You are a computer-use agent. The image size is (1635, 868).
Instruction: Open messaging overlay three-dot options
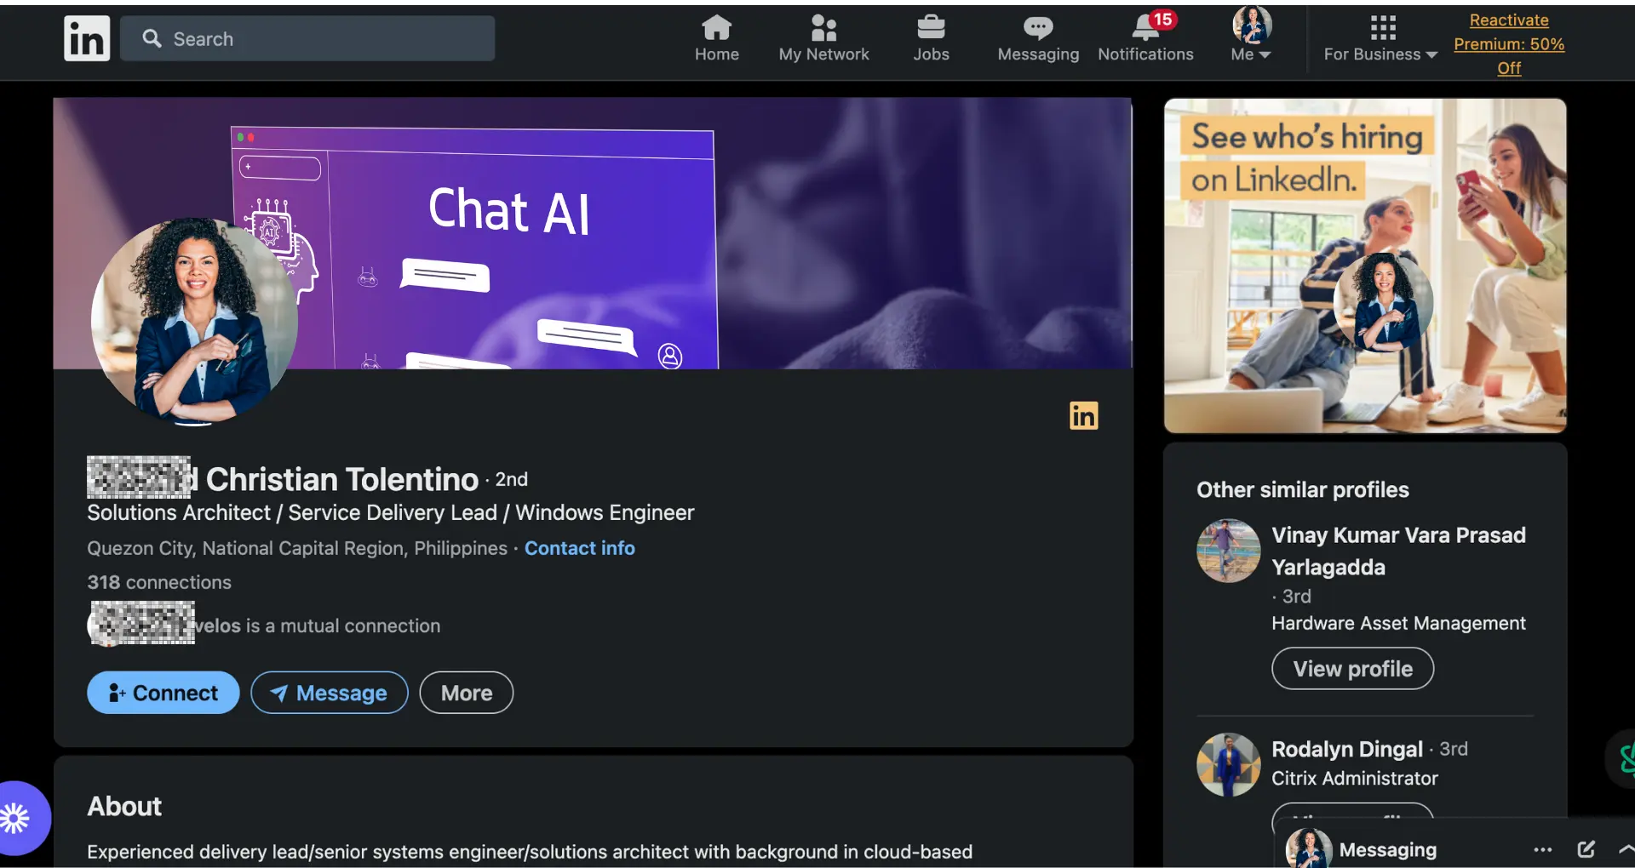(1542, 849)
